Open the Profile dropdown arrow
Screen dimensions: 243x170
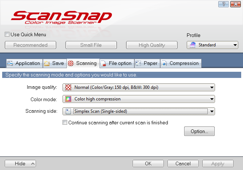click(x=235, y=45)
